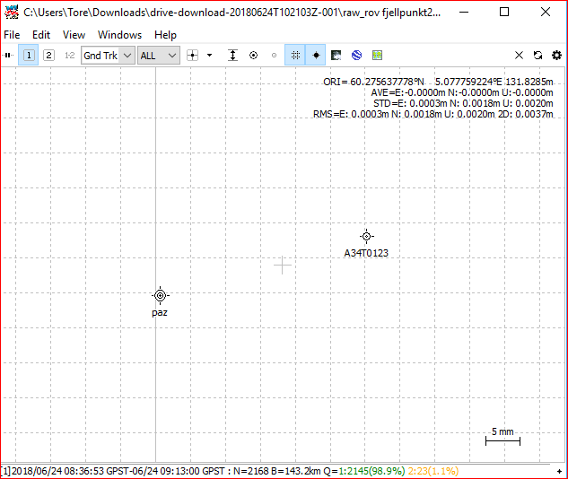This screenshot has height=479, width=568.
Task: Click the AVE statistics text line
Action: [462, 92]
